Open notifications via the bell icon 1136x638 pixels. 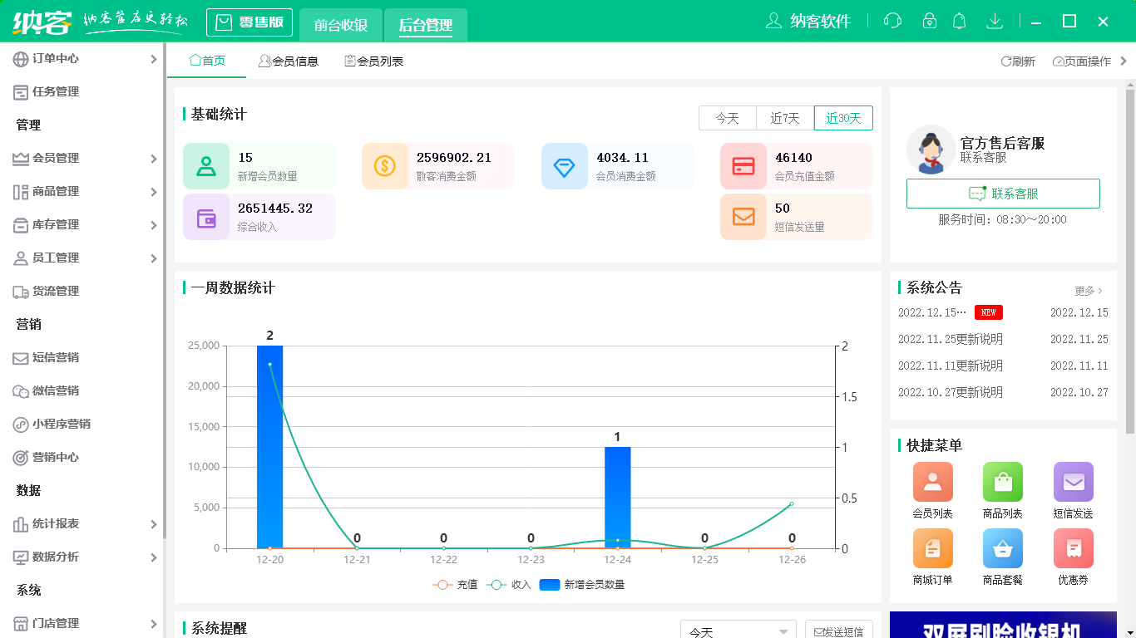click(x=959, y=21)
